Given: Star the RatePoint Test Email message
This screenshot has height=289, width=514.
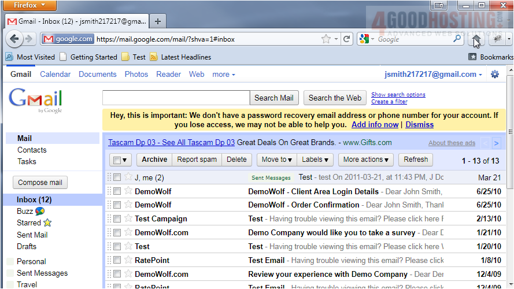Looking at the screenshot, I should coord(128,260).
